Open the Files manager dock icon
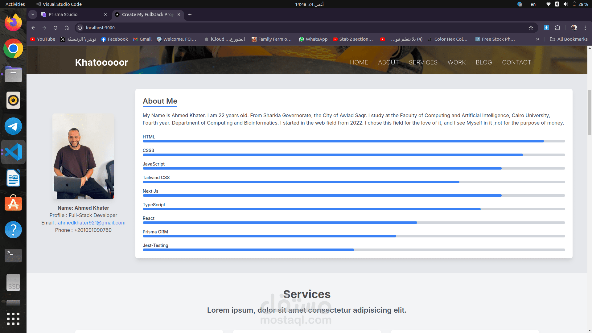Viewport: 592px width, 333px height. pos(13,74)
